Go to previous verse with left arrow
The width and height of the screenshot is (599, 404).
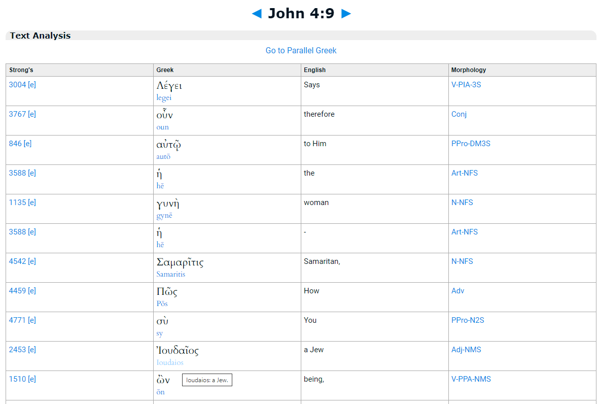(x=257, y=14)
